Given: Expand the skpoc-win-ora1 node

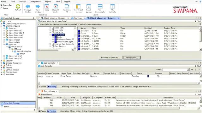Looking at the screenshot, I should coord(4,56).
